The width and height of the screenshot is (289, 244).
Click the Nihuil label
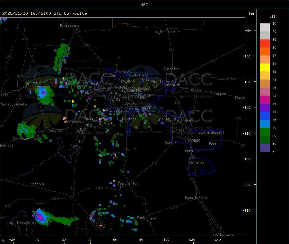click(76, 146)
